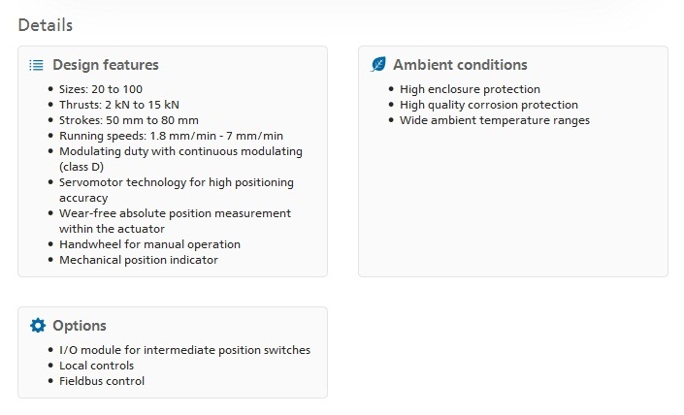Click the Details section title

point(46,25)
